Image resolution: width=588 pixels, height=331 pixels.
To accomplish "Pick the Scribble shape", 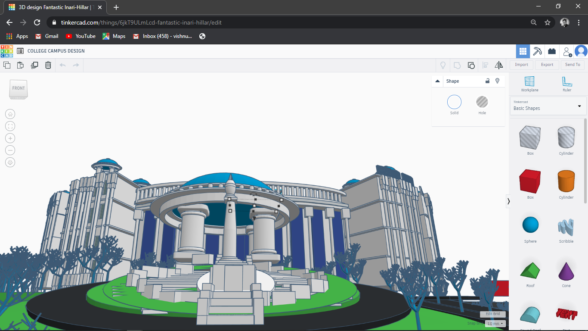I will pyautogui.click(x=566, y=226).
